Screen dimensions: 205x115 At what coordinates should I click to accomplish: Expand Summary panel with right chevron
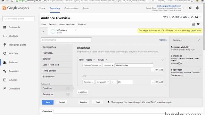[199, 40]
